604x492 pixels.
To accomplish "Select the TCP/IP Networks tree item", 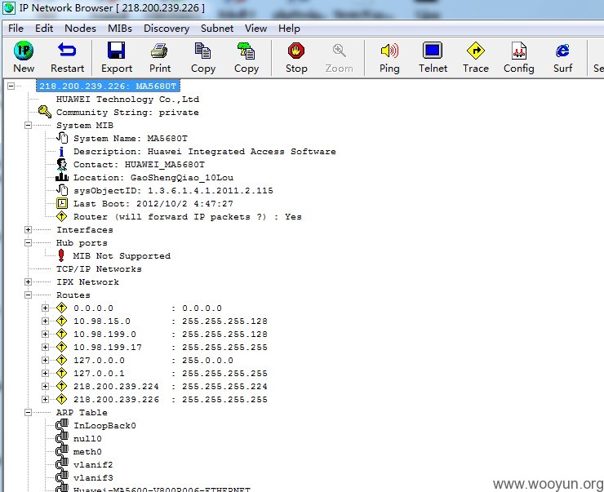I will (99, 268).
